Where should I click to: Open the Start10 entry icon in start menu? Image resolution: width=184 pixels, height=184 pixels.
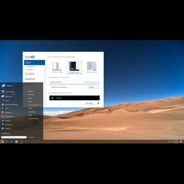coord(3,100)
